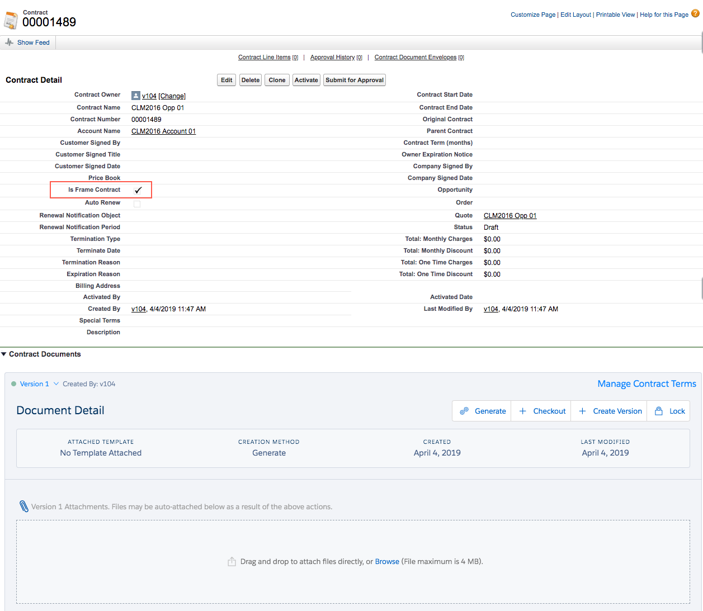Click the Contract Number value 00001489
This screenshot has width=703, height=611.
coord(147,120)
